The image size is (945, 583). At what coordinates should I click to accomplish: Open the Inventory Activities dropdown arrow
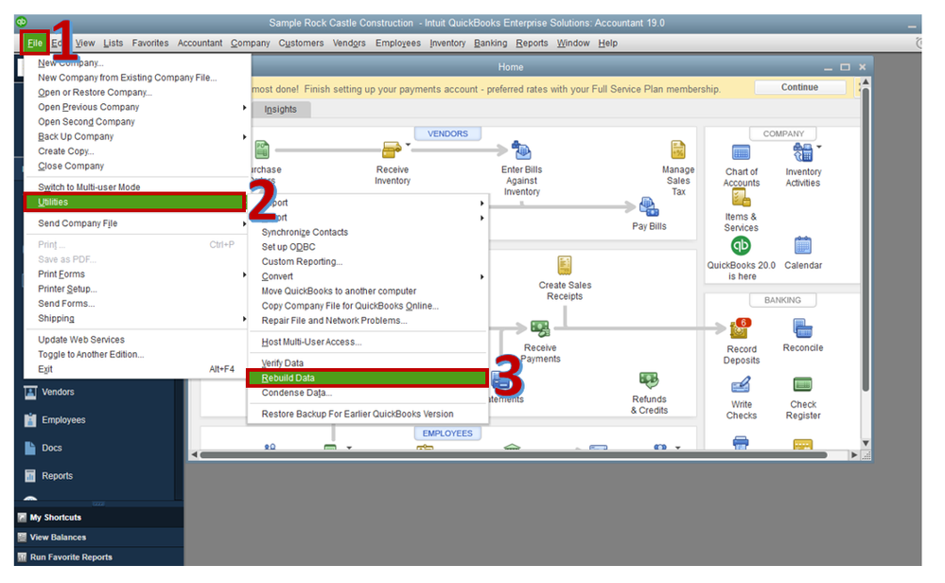click(x=818, y=147)
